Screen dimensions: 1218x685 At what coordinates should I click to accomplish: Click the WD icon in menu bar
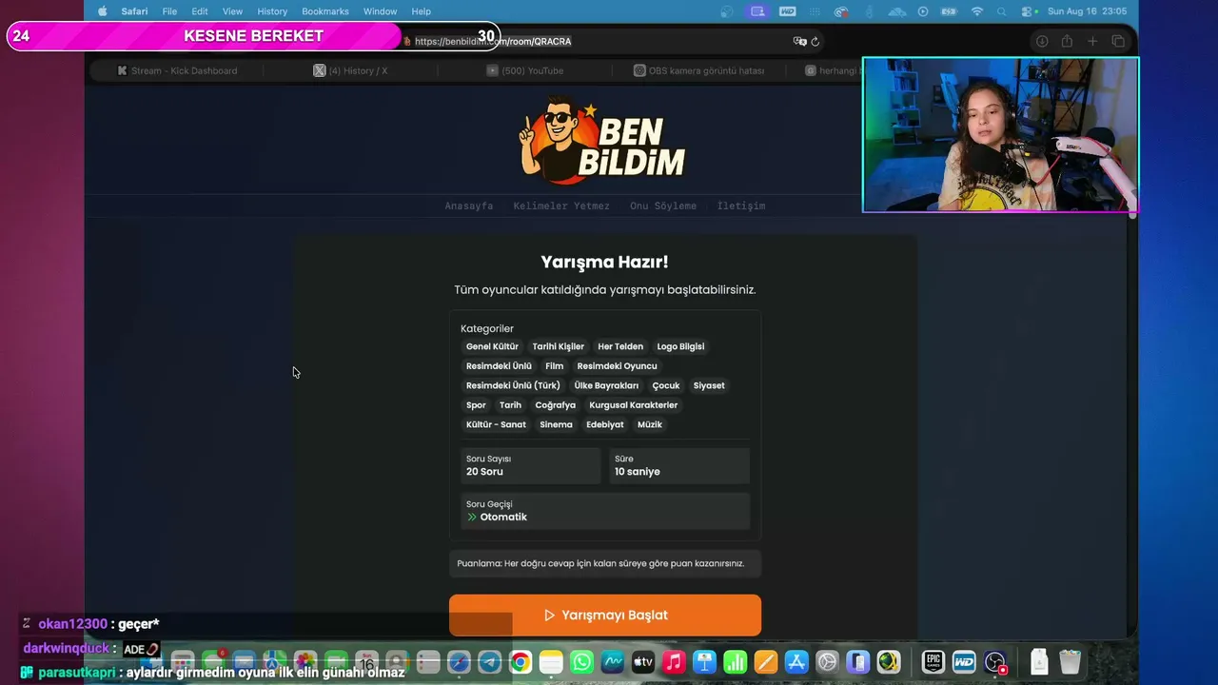click(787, 11)
